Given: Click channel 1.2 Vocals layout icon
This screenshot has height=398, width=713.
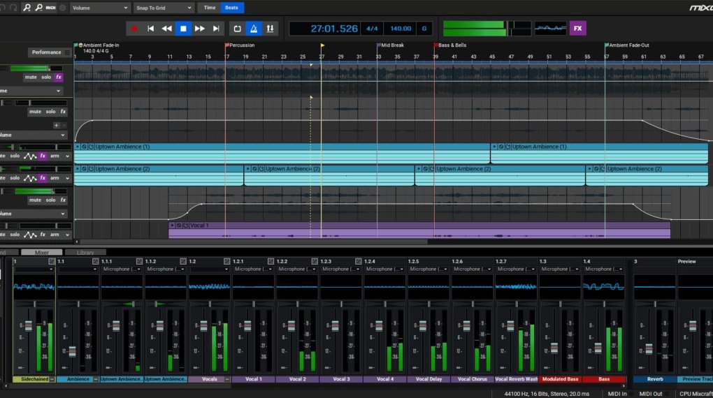Looking at the screenshot, I should pyautogui.click(x=227, y=261).
